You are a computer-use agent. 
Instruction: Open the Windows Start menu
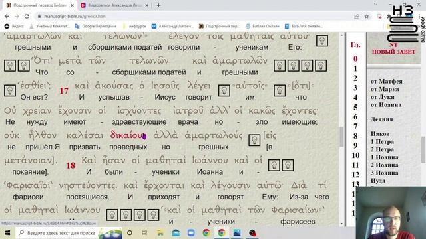click(x=7, y=233)
